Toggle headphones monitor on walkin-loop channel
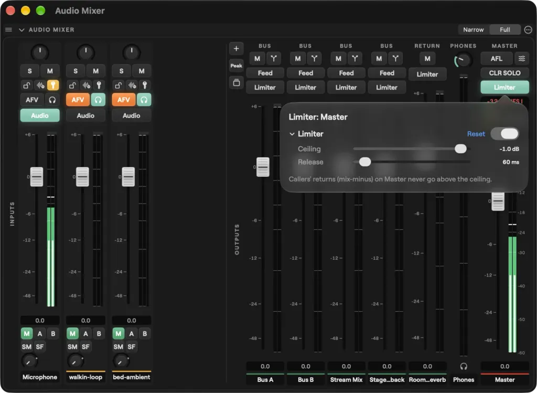Viewport: 537px width, 393px height. 98,100
